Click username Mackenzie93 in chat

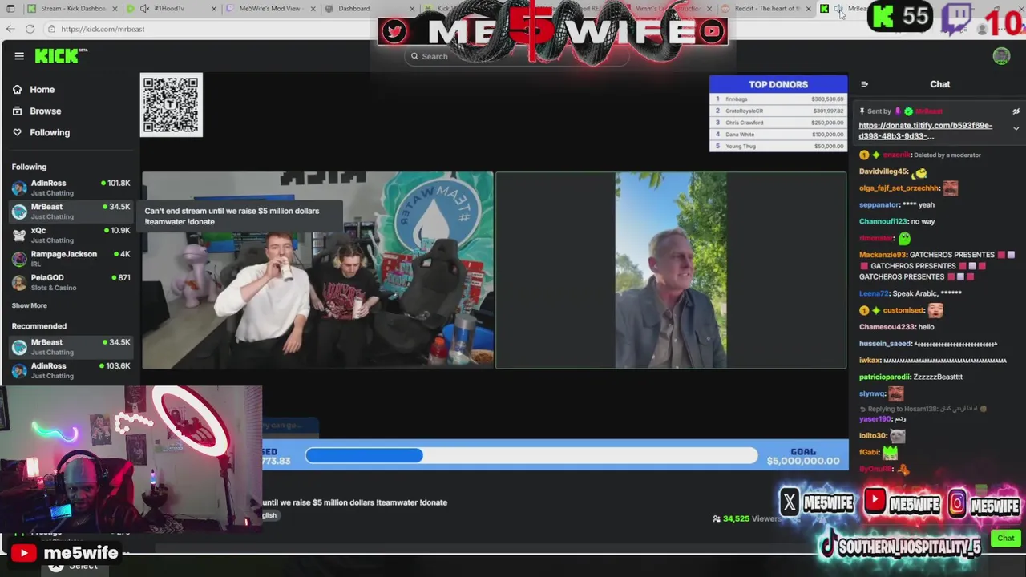click(883, 255)
